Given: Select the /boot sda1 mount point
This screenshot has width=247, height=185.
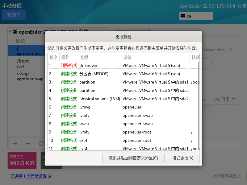Looking at the screenshot, I should 26,63.
